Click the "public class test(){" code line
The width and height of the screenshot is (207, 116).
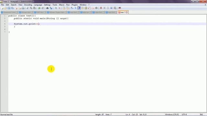click(x=22, y=16)
